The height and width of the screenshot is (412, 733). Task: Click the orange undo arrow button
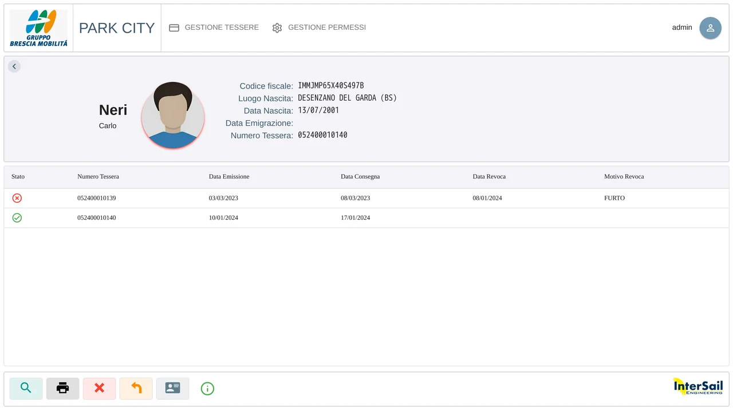[136, 389]
